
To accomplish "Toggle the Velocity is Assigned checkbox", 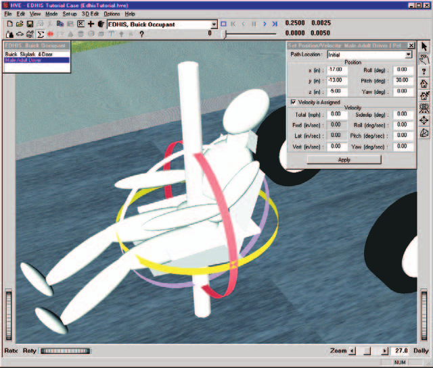I will pos(293,102).
